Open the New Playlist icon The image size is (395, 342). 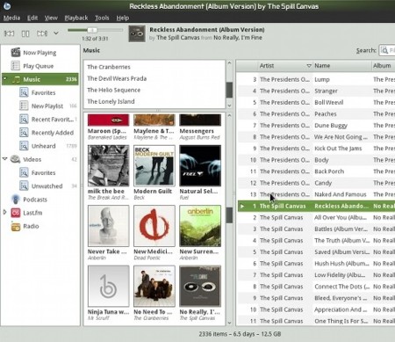point(24,106)
